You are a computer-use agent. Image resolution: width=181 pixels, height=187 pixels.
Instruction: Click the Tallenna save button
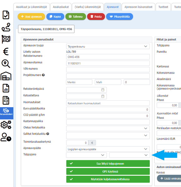click(x=76, y=17)
